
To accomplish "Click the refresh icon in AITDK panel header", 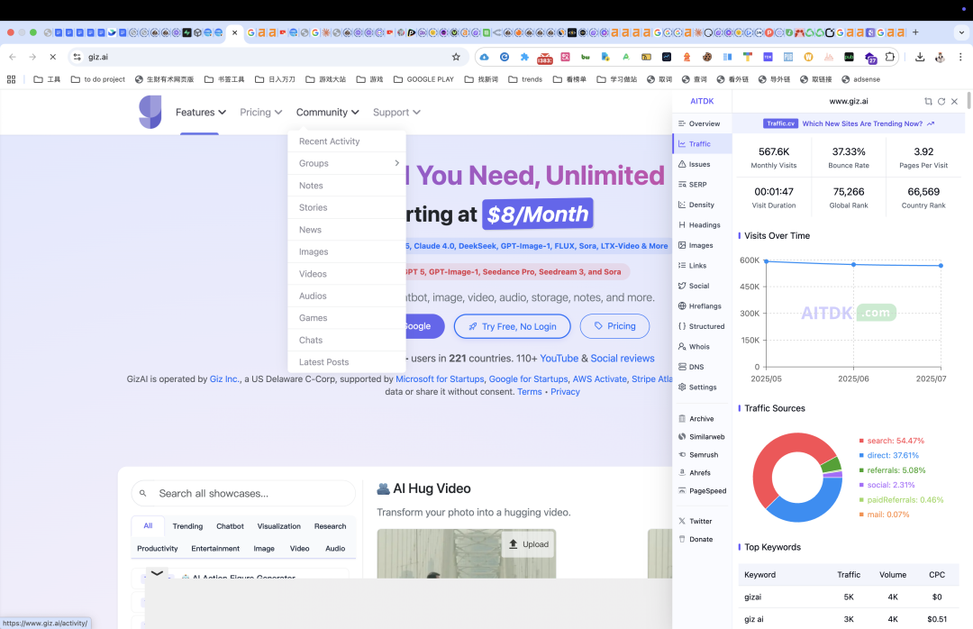I will (x=941, y=101).
